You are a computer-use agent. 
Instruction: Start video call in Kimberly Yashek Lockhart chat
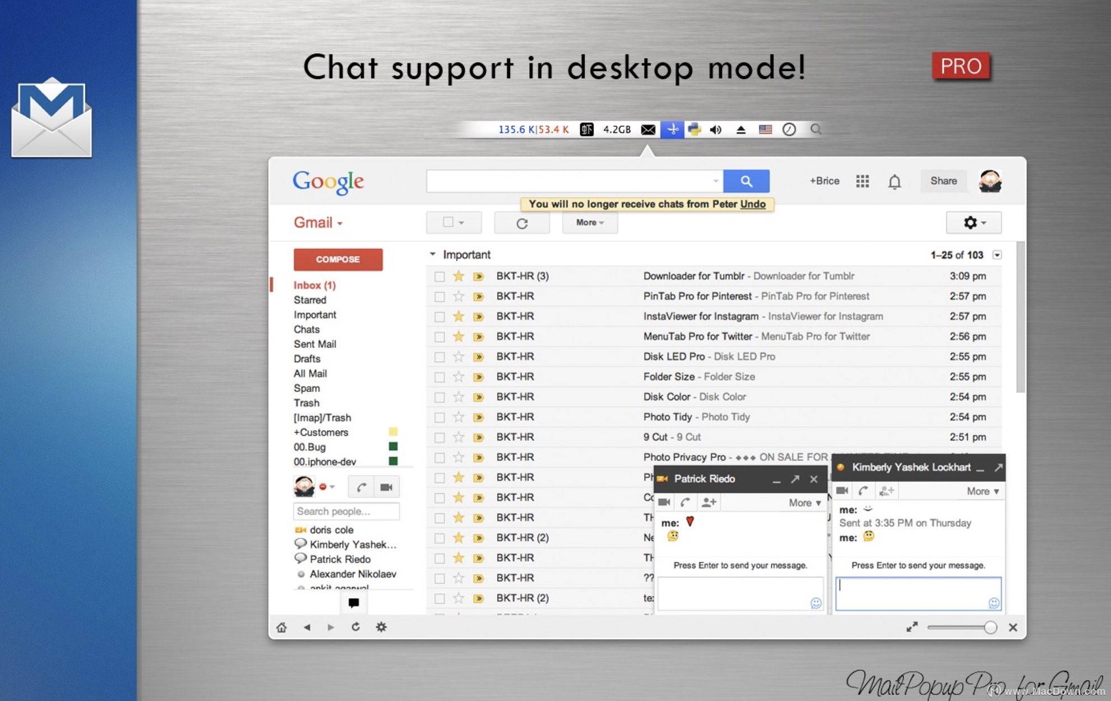(x=842, y=491)
